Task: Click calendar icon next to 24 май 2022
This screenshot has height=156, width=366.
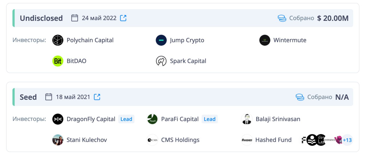Action: point(75,18)
